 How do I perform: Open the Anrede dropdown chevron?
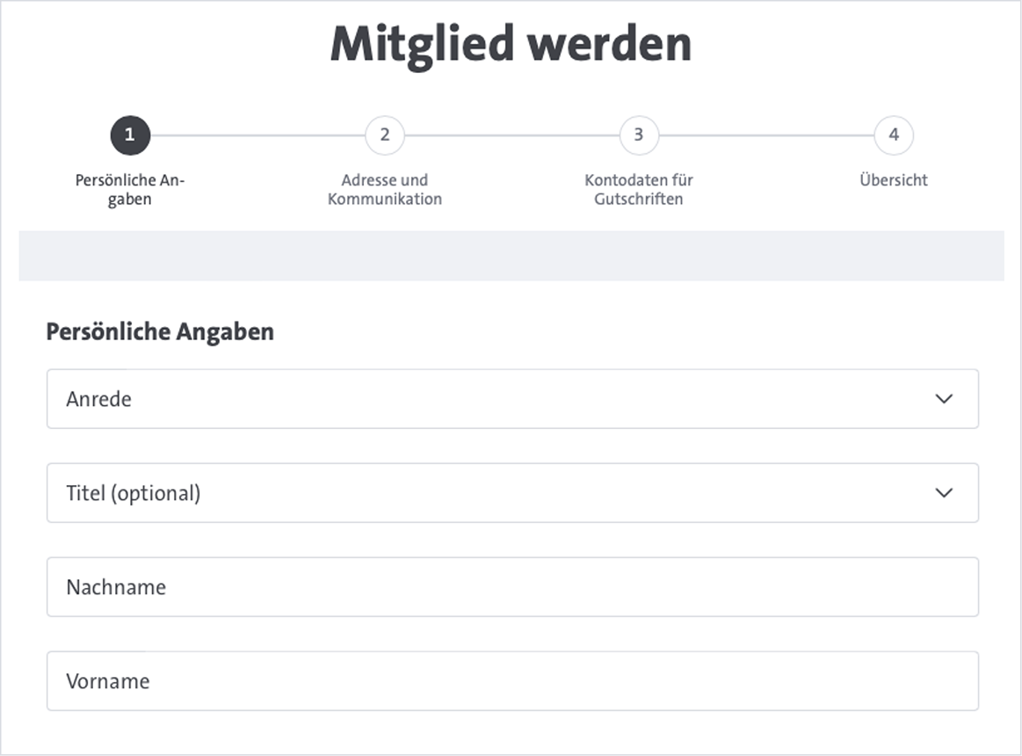944,399
